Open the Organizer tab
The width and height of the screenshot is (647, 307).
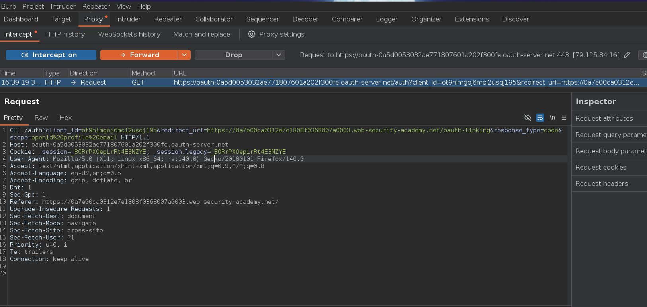tap(426, 19)
